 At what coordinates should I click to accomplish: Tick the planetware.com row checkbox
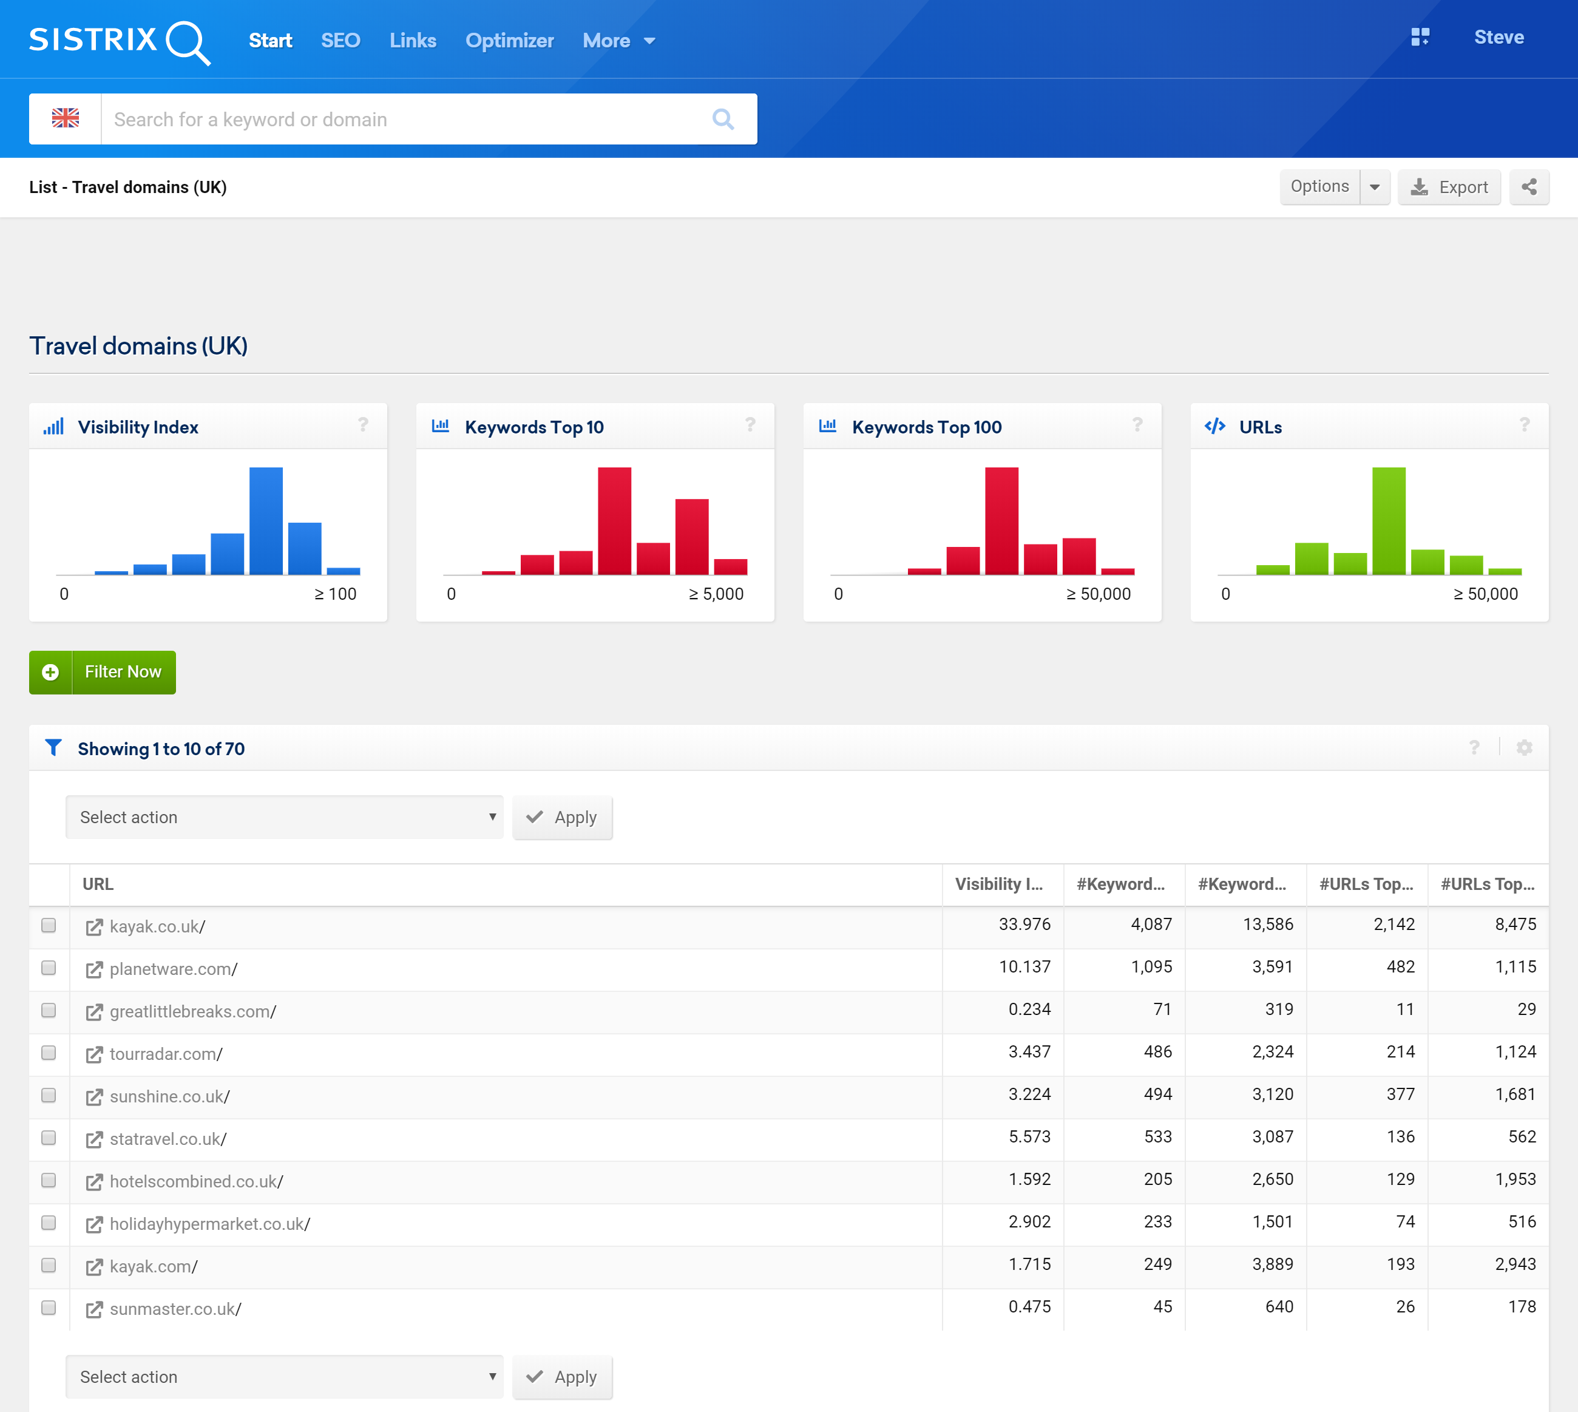click(49, 968)
